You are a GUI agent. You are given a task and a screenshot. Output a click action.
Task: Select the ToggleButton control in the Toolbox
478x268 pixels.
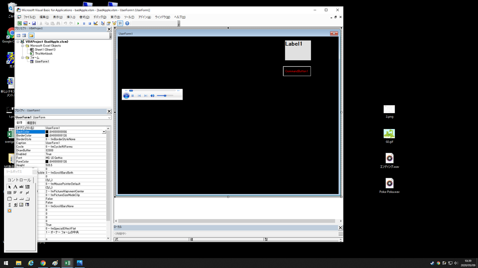point(27,193)
